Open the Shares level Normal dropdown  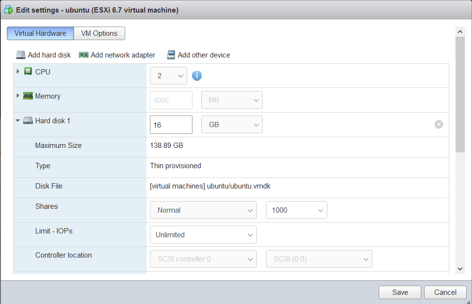(x=203, y=210)
